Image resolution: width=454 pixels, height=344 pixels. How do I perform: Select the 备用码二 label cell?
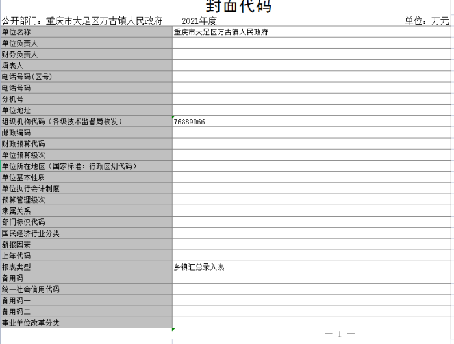(86, 312)
